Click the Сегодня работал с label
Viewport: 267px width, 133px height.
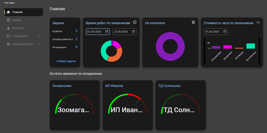[63, 39]
